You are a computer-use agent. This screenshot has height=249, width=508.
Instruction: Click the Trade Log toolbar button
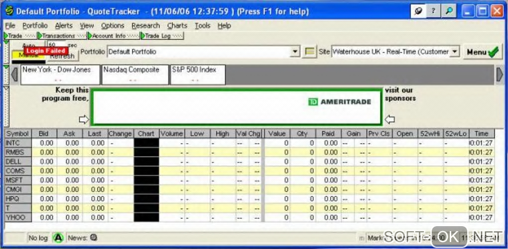click(x=162, y=36)
